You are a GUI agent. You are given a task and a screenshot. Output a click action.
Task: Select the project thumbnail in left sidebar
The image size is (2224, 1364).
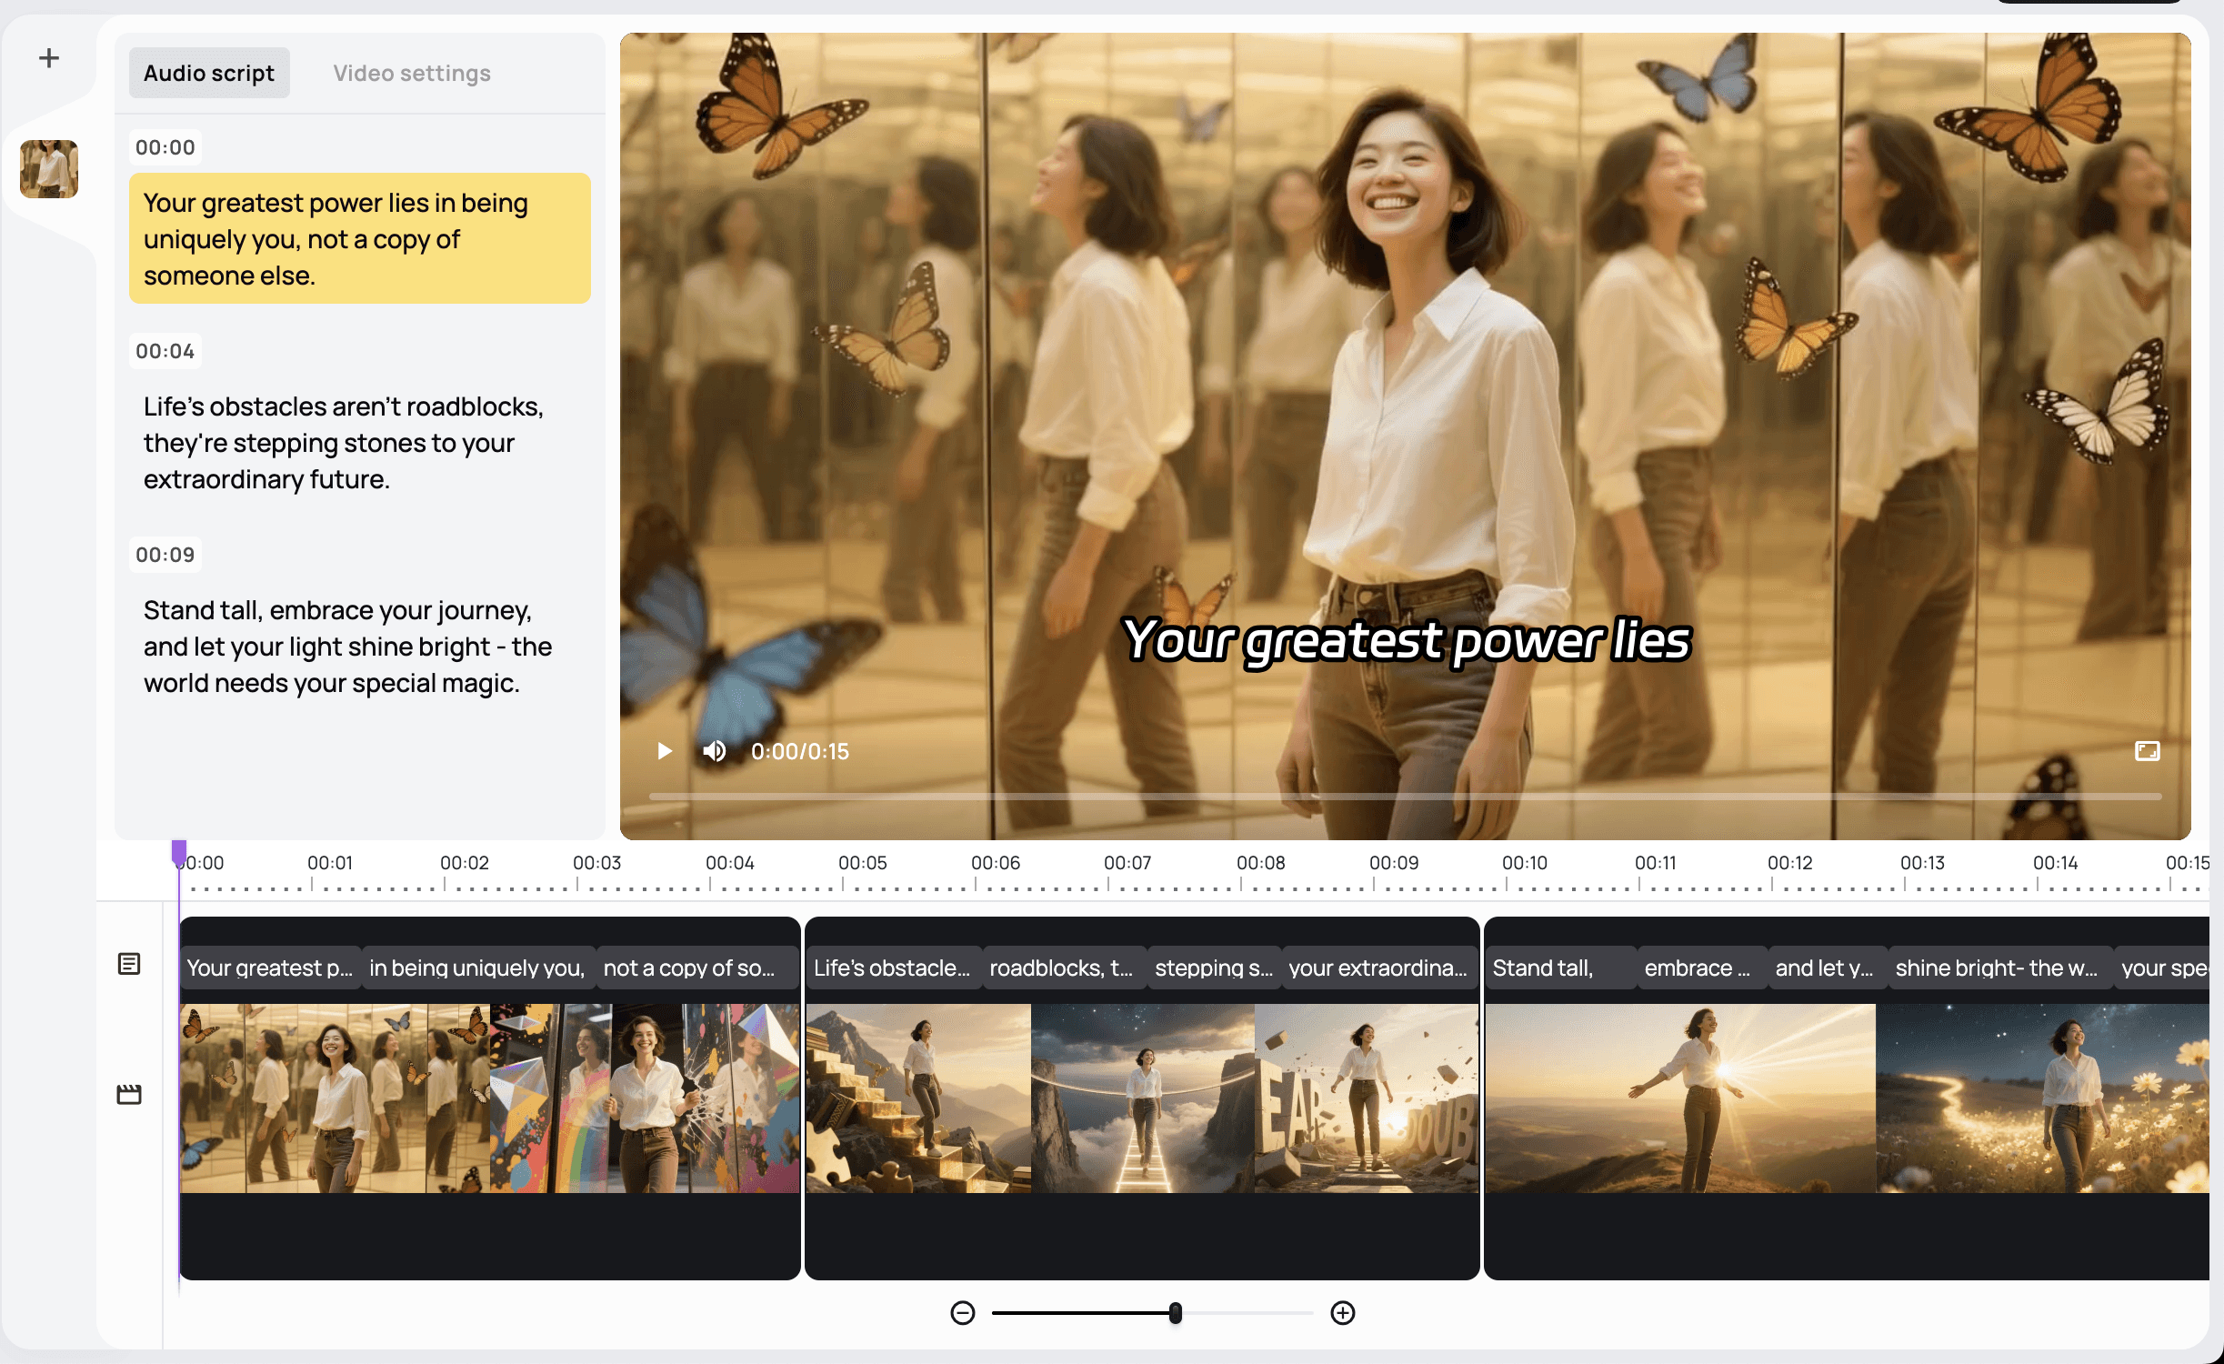coord(49,169)
